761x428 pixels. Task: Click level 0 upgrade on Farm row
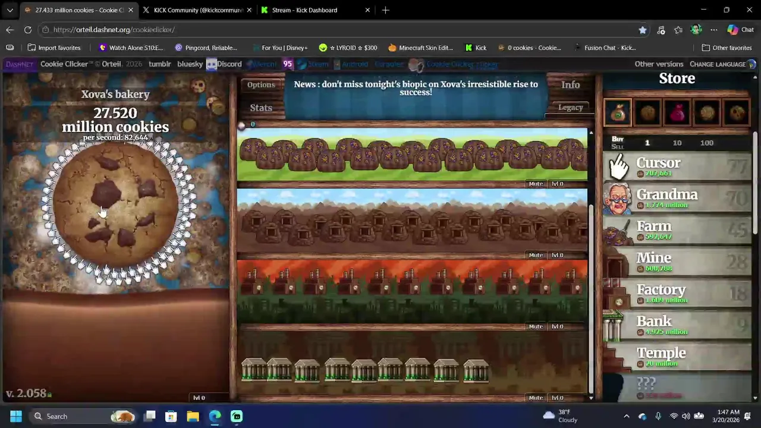pyautogui.click(x=557, y=184)
